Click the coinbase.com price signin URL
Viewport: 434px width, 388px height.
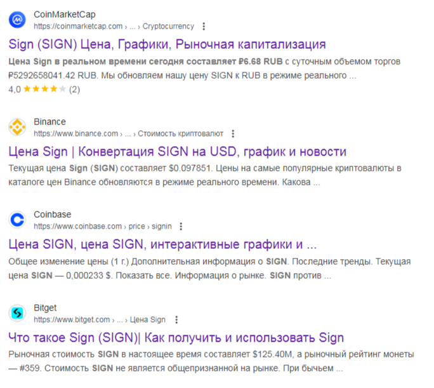coord(102,226)
